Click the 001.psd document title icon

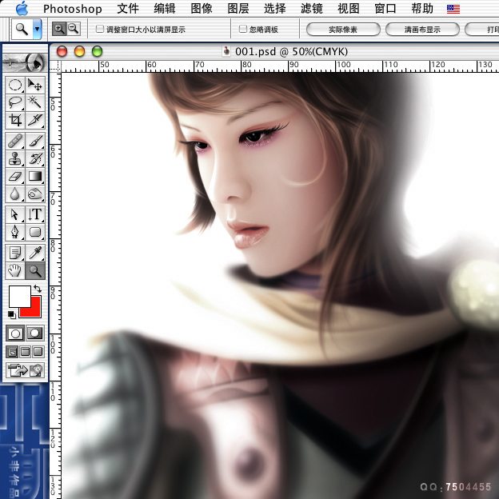coord(226,51)
